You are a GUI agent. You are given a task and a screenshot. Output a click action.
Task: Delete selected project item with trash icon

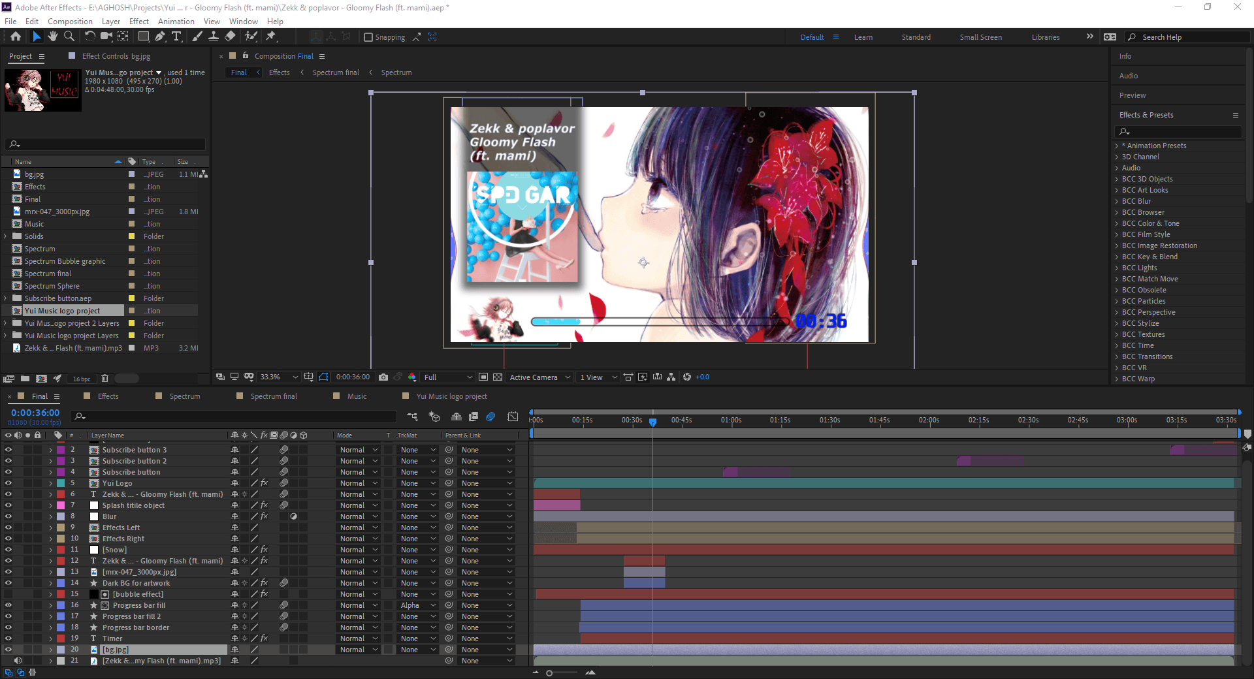coord(104,379)
